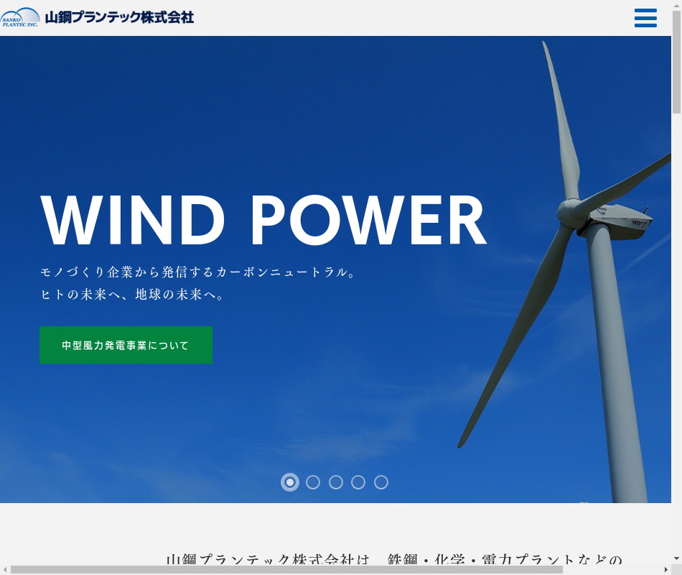Click the horizontal scrollbar left arrow
The height and width of the screenshot is (575, 682).
point(5,569)
